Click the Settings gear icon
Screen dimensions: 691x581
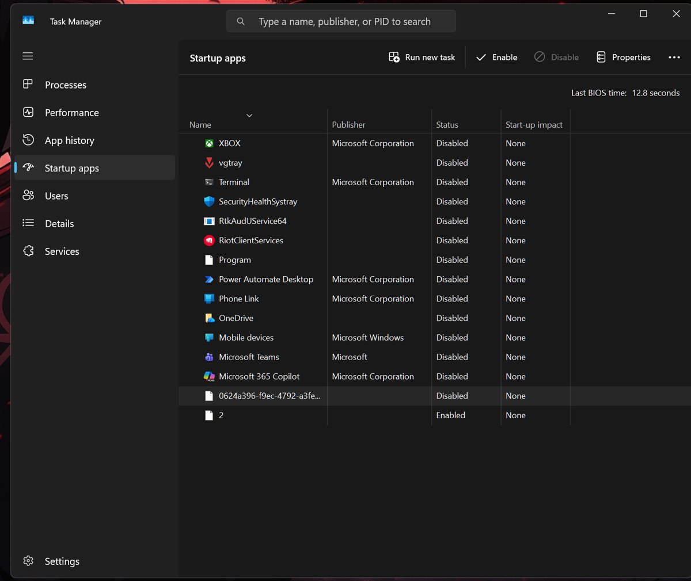(x=28, y=561)
